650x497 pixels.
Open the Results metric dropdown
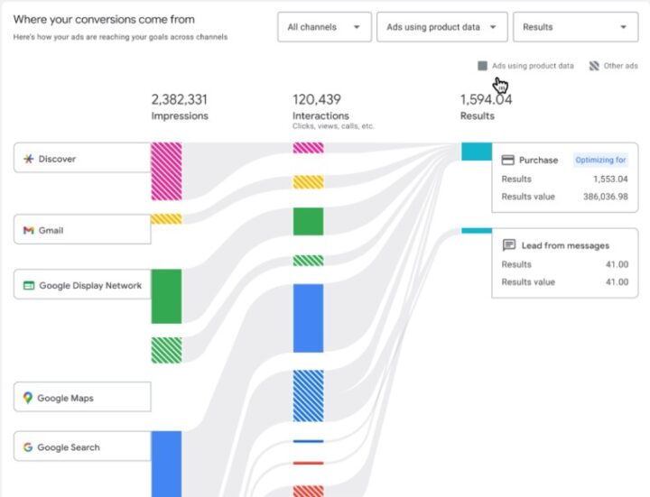click(x=575, y=27)
